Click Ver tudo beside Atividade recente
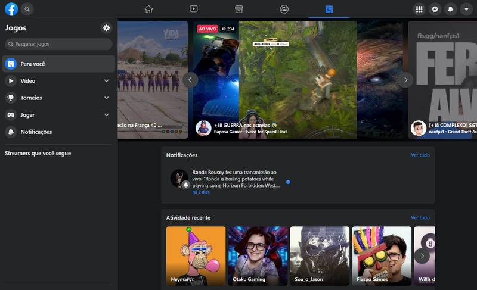The height and width of the screenshot is (290, 477). point(420,218)
